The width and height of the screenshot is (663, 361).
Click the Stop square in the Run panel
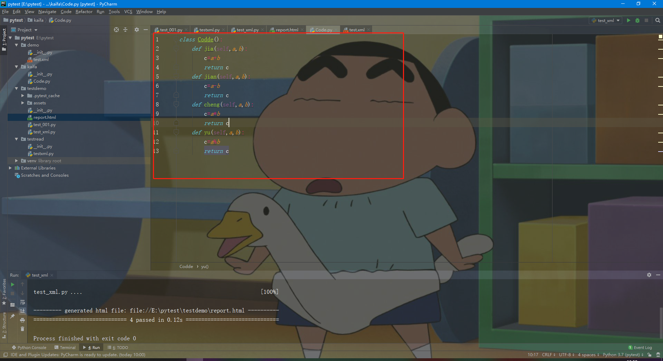click(12, 293)
